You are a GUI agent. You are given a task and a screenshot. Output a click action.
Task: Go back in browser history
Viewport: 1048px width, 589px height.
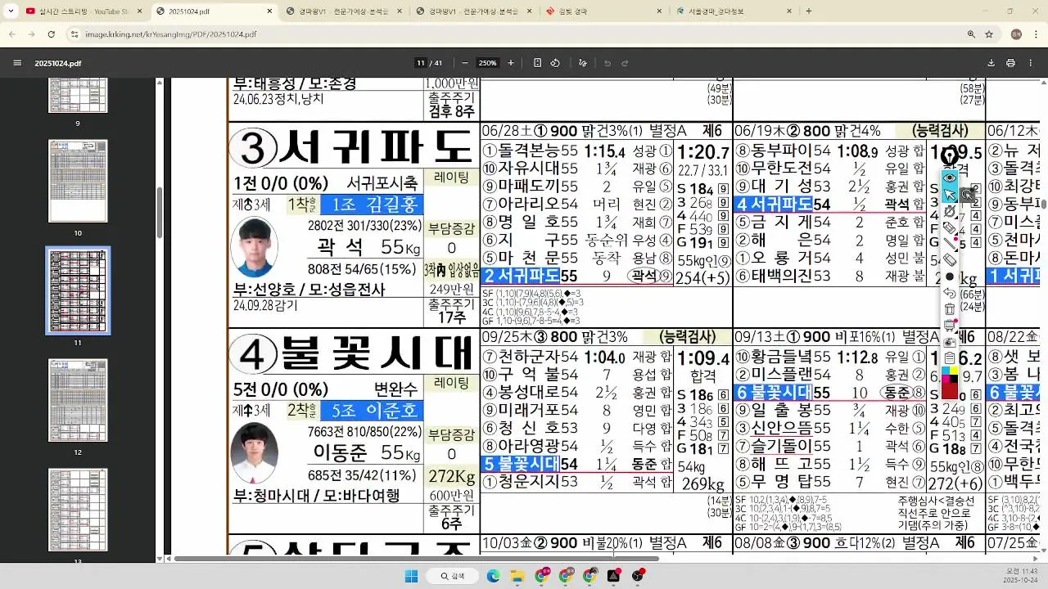pos(11,34)
